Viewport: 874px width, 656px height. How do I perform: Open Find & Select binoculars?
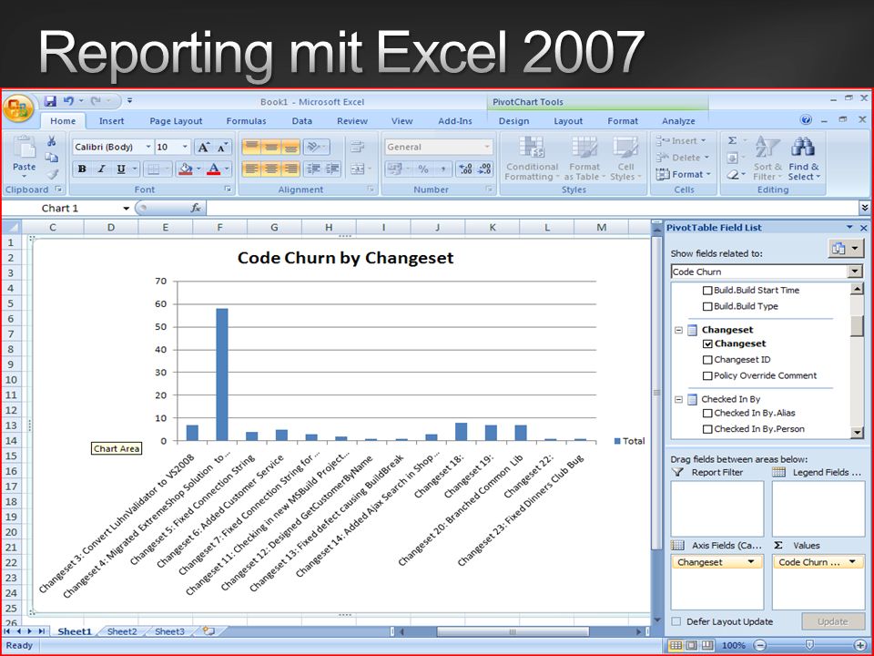[803, 159]
